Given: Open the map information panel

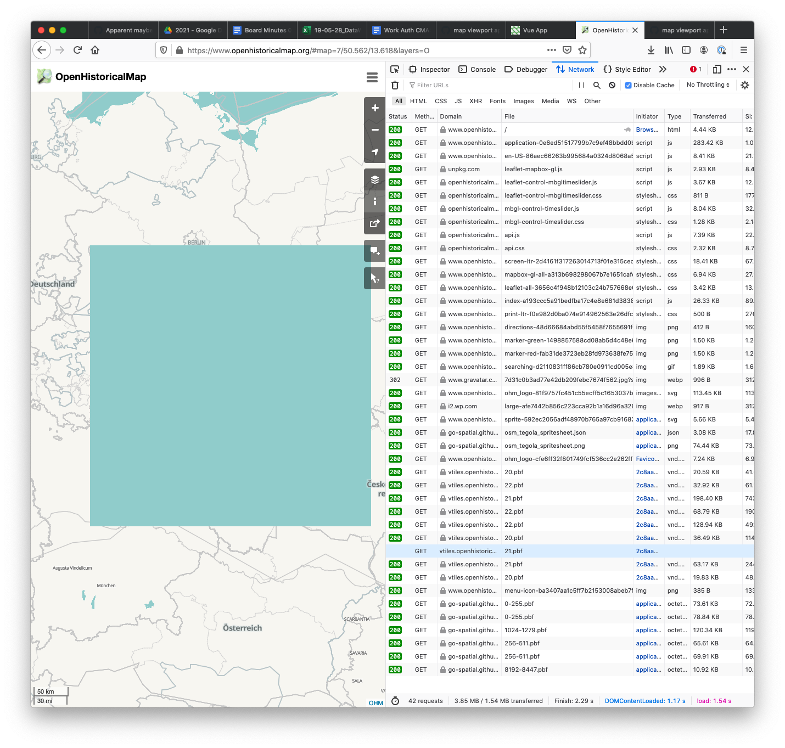Looking at the screenshot, I should tap(375, 202).
